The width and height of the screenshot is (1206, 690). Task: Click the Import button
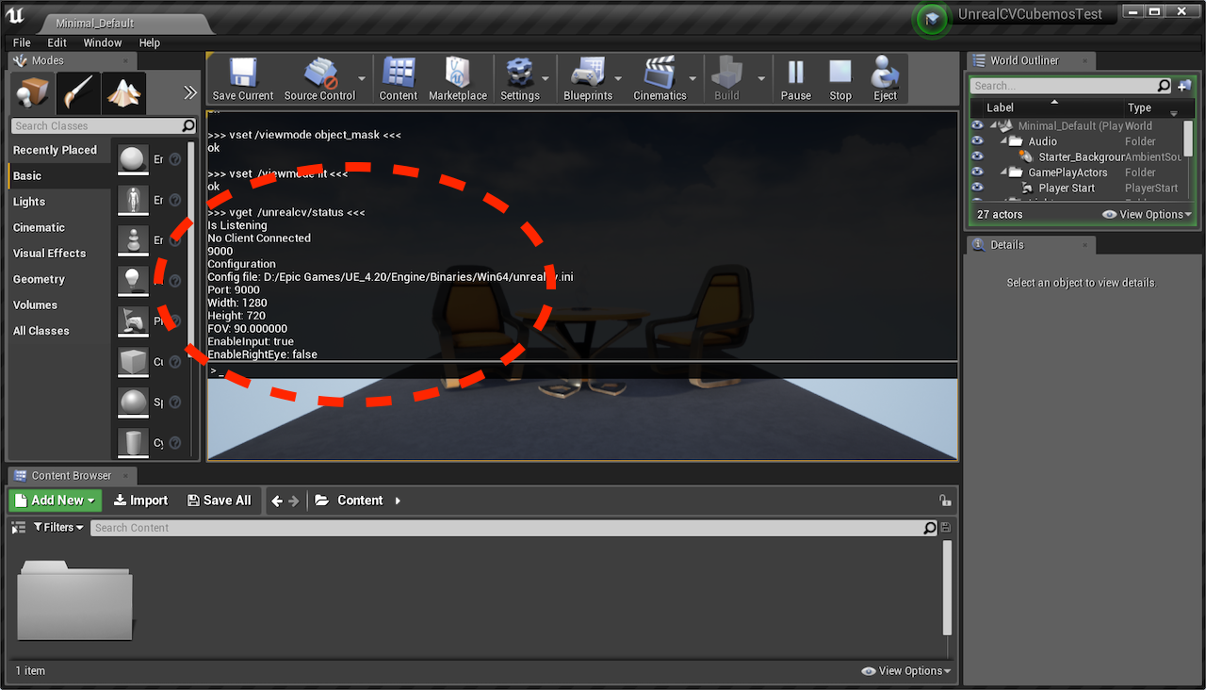click(141, 501)
